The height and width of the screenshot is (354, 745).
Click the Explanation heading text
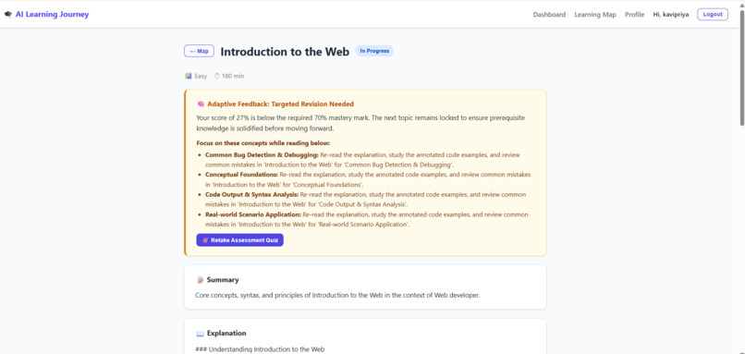[x=226, y=333]
